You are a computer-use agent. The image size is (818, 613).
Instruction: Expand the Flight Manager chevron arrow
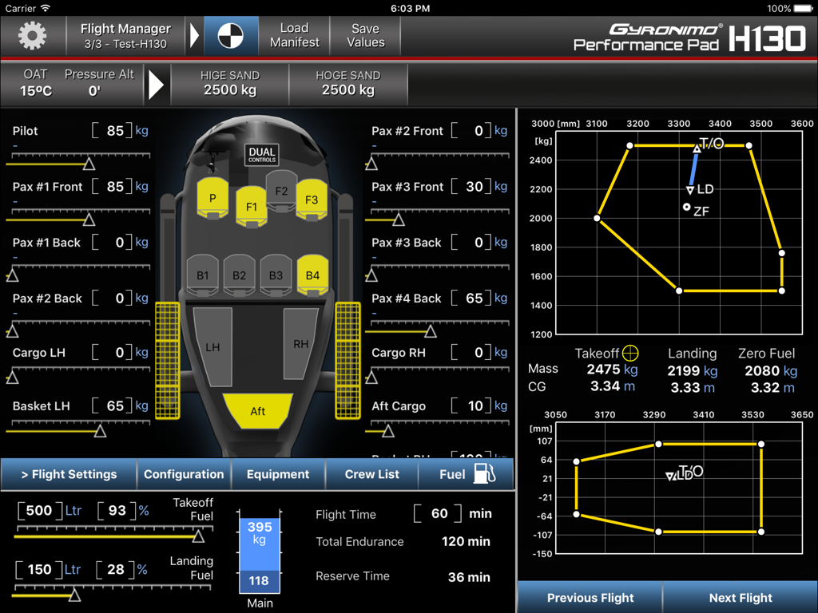click(x=194, y=35)
